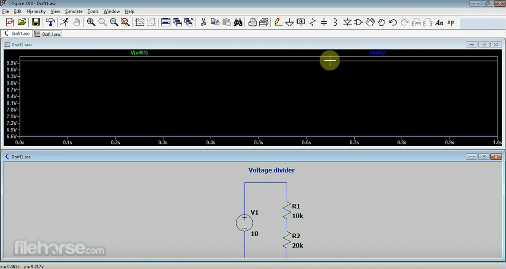Open the View menu
This screenshot has height=269, width=506.
pos(55,11)
